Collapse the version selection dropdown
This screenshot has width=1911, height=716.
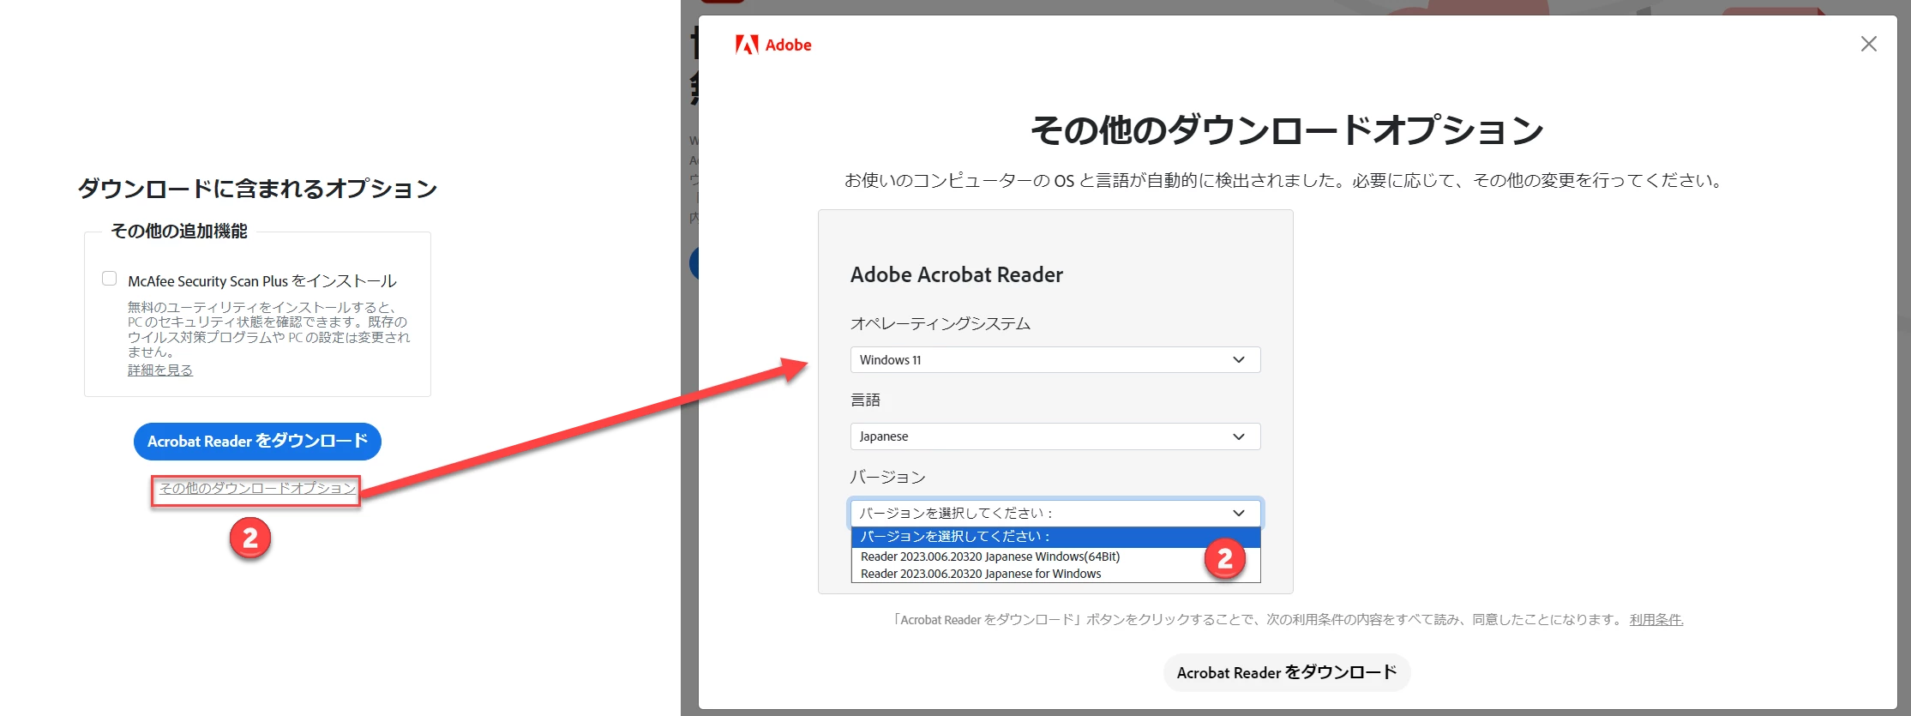pos(1055,513)
